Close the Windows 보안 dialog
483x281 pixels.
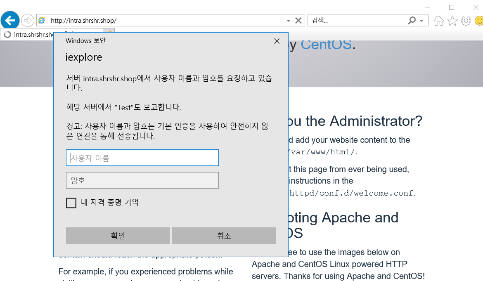coord(277,41)
